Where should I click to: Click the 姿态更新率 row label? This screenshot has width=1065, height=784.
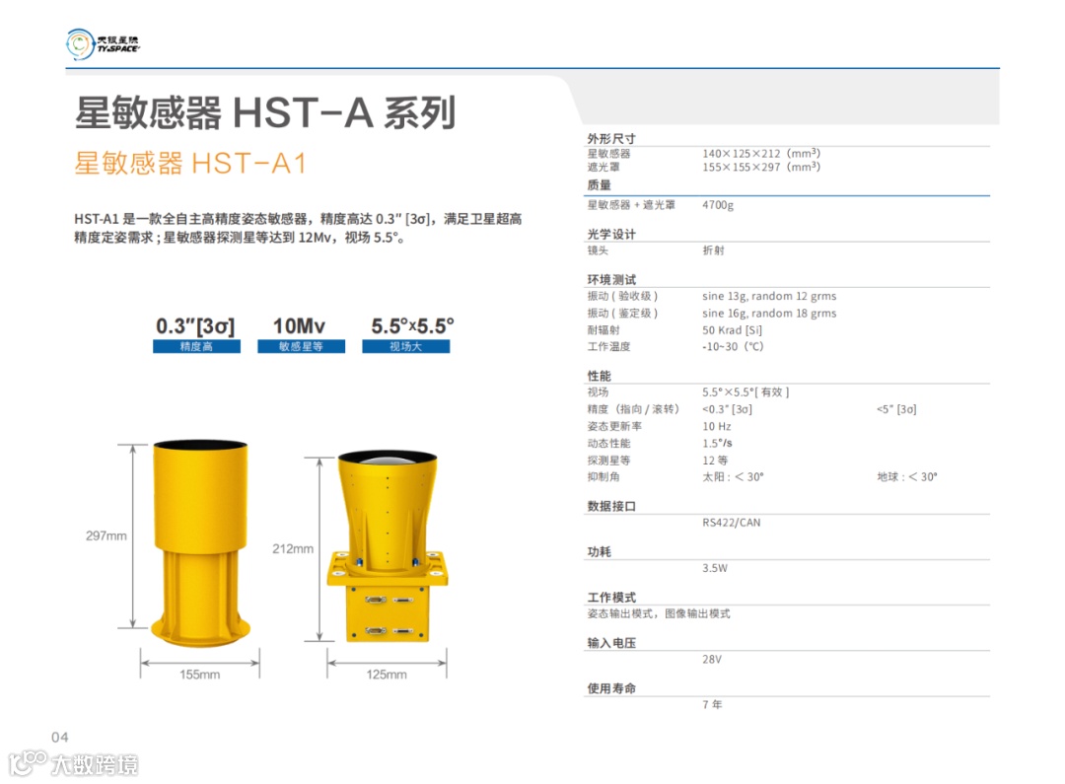tap(614, 427)
